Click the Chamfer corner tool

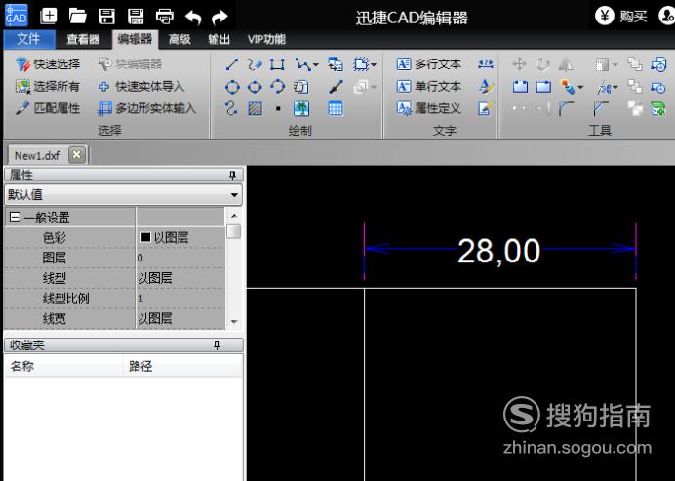click(601, 108)
